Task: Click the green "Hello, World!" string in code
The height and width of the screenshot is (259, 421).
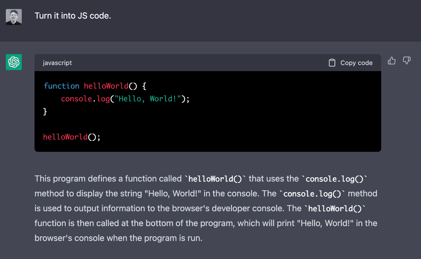Action: click(x=148, y=99)
